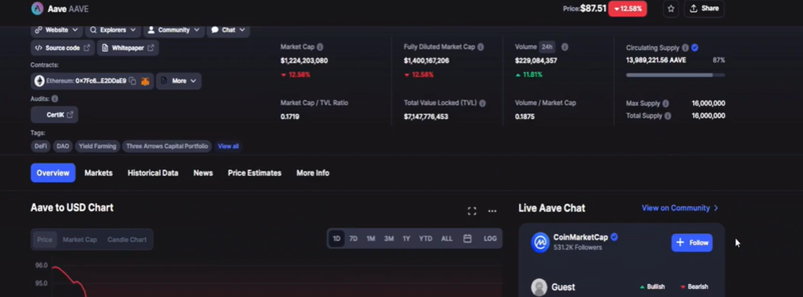Click the Guest avatar icon
This screenshot has height=297, width=803.
coord(539,287)
